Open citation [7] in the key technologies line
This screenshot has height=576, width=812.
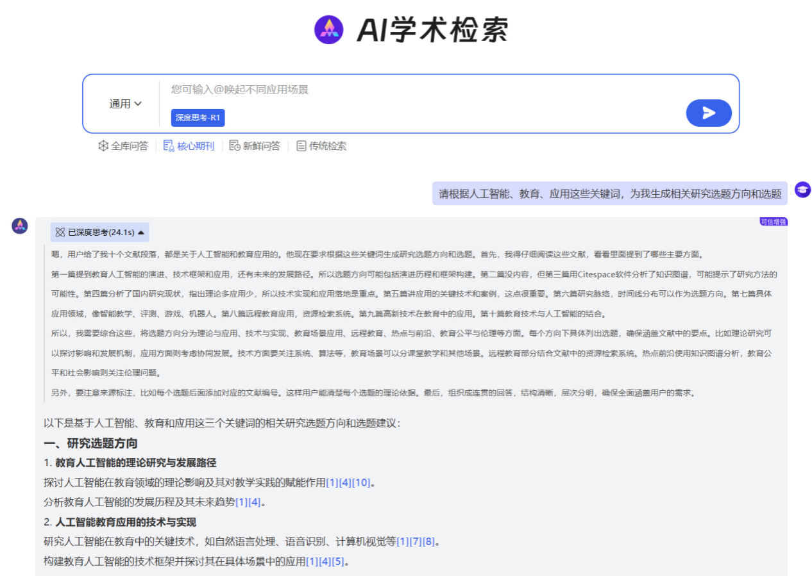[416, 541]
